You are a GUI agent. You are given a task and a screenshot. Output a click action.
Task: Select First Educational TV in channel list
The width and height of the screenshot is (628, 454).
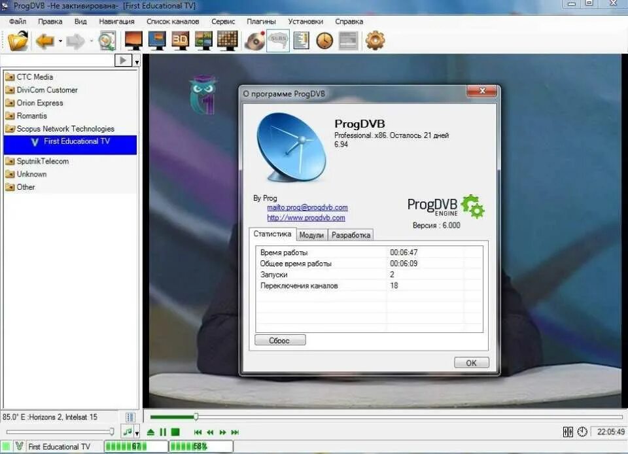click(70, 145)
